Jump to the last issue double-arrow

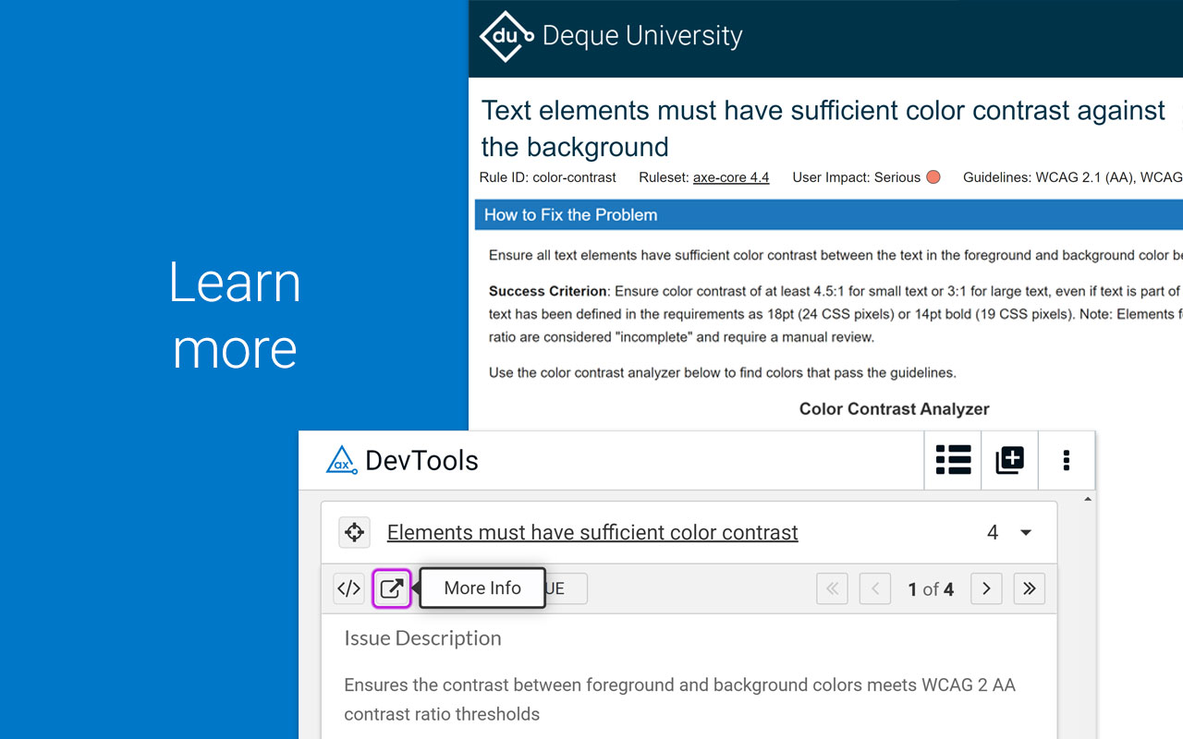1030,588
